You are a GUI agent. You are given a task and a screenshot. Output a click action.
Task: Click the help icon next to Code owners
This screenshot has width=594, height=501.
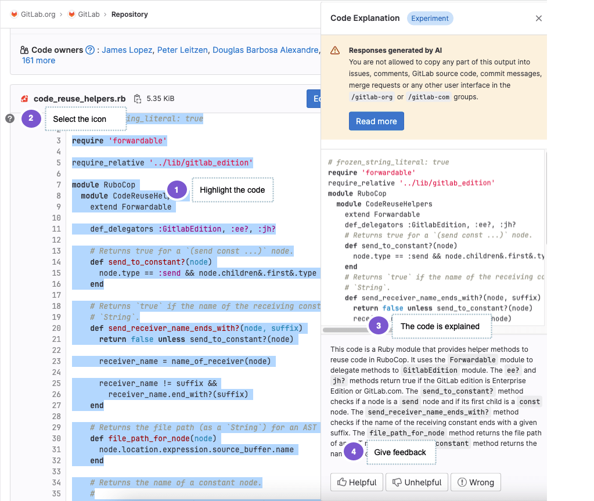(x=89, y=50)
